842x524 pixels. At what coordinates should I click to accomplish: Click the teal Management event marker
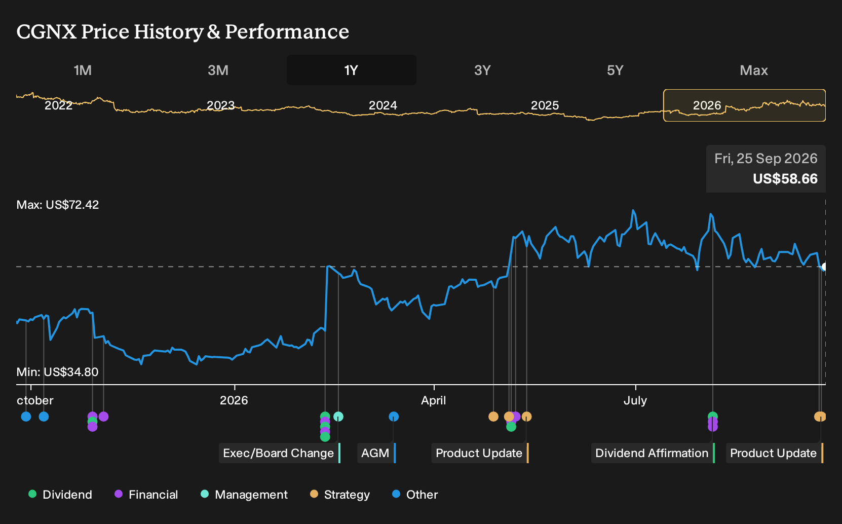(x=338, y=417)
